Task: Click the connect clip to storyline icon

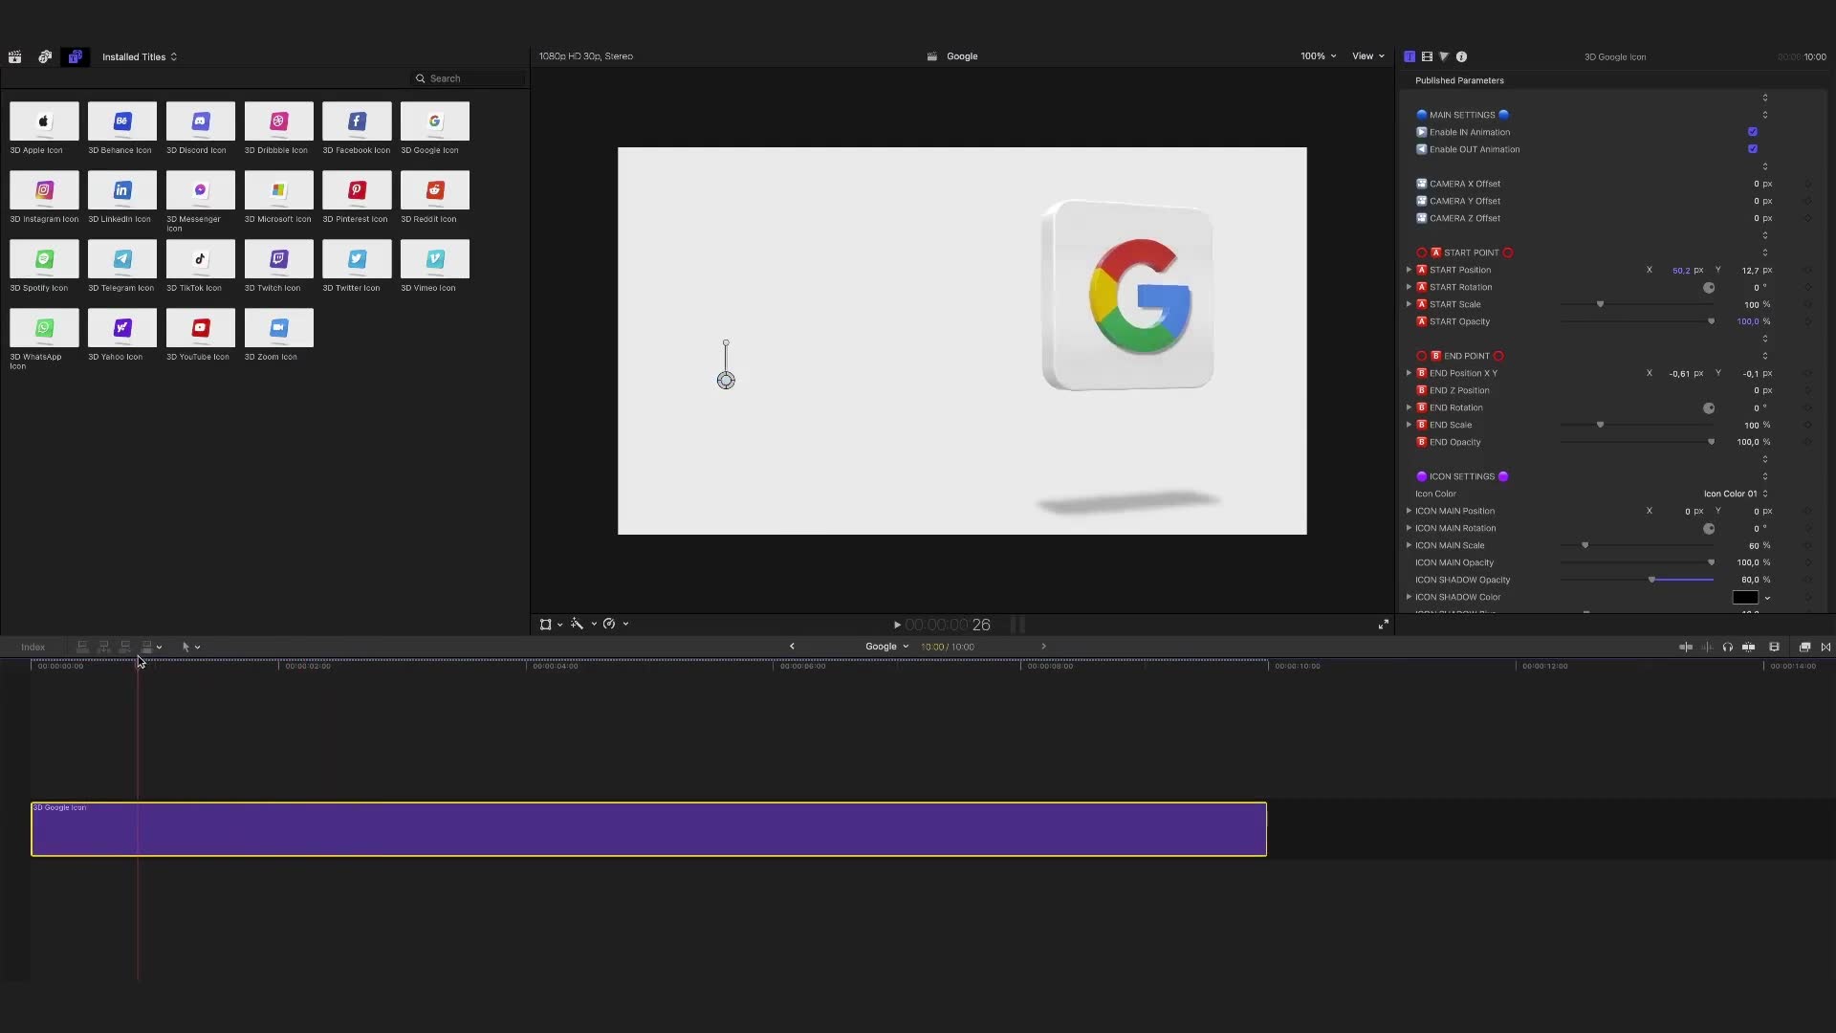Action: (x=82, y=647)
